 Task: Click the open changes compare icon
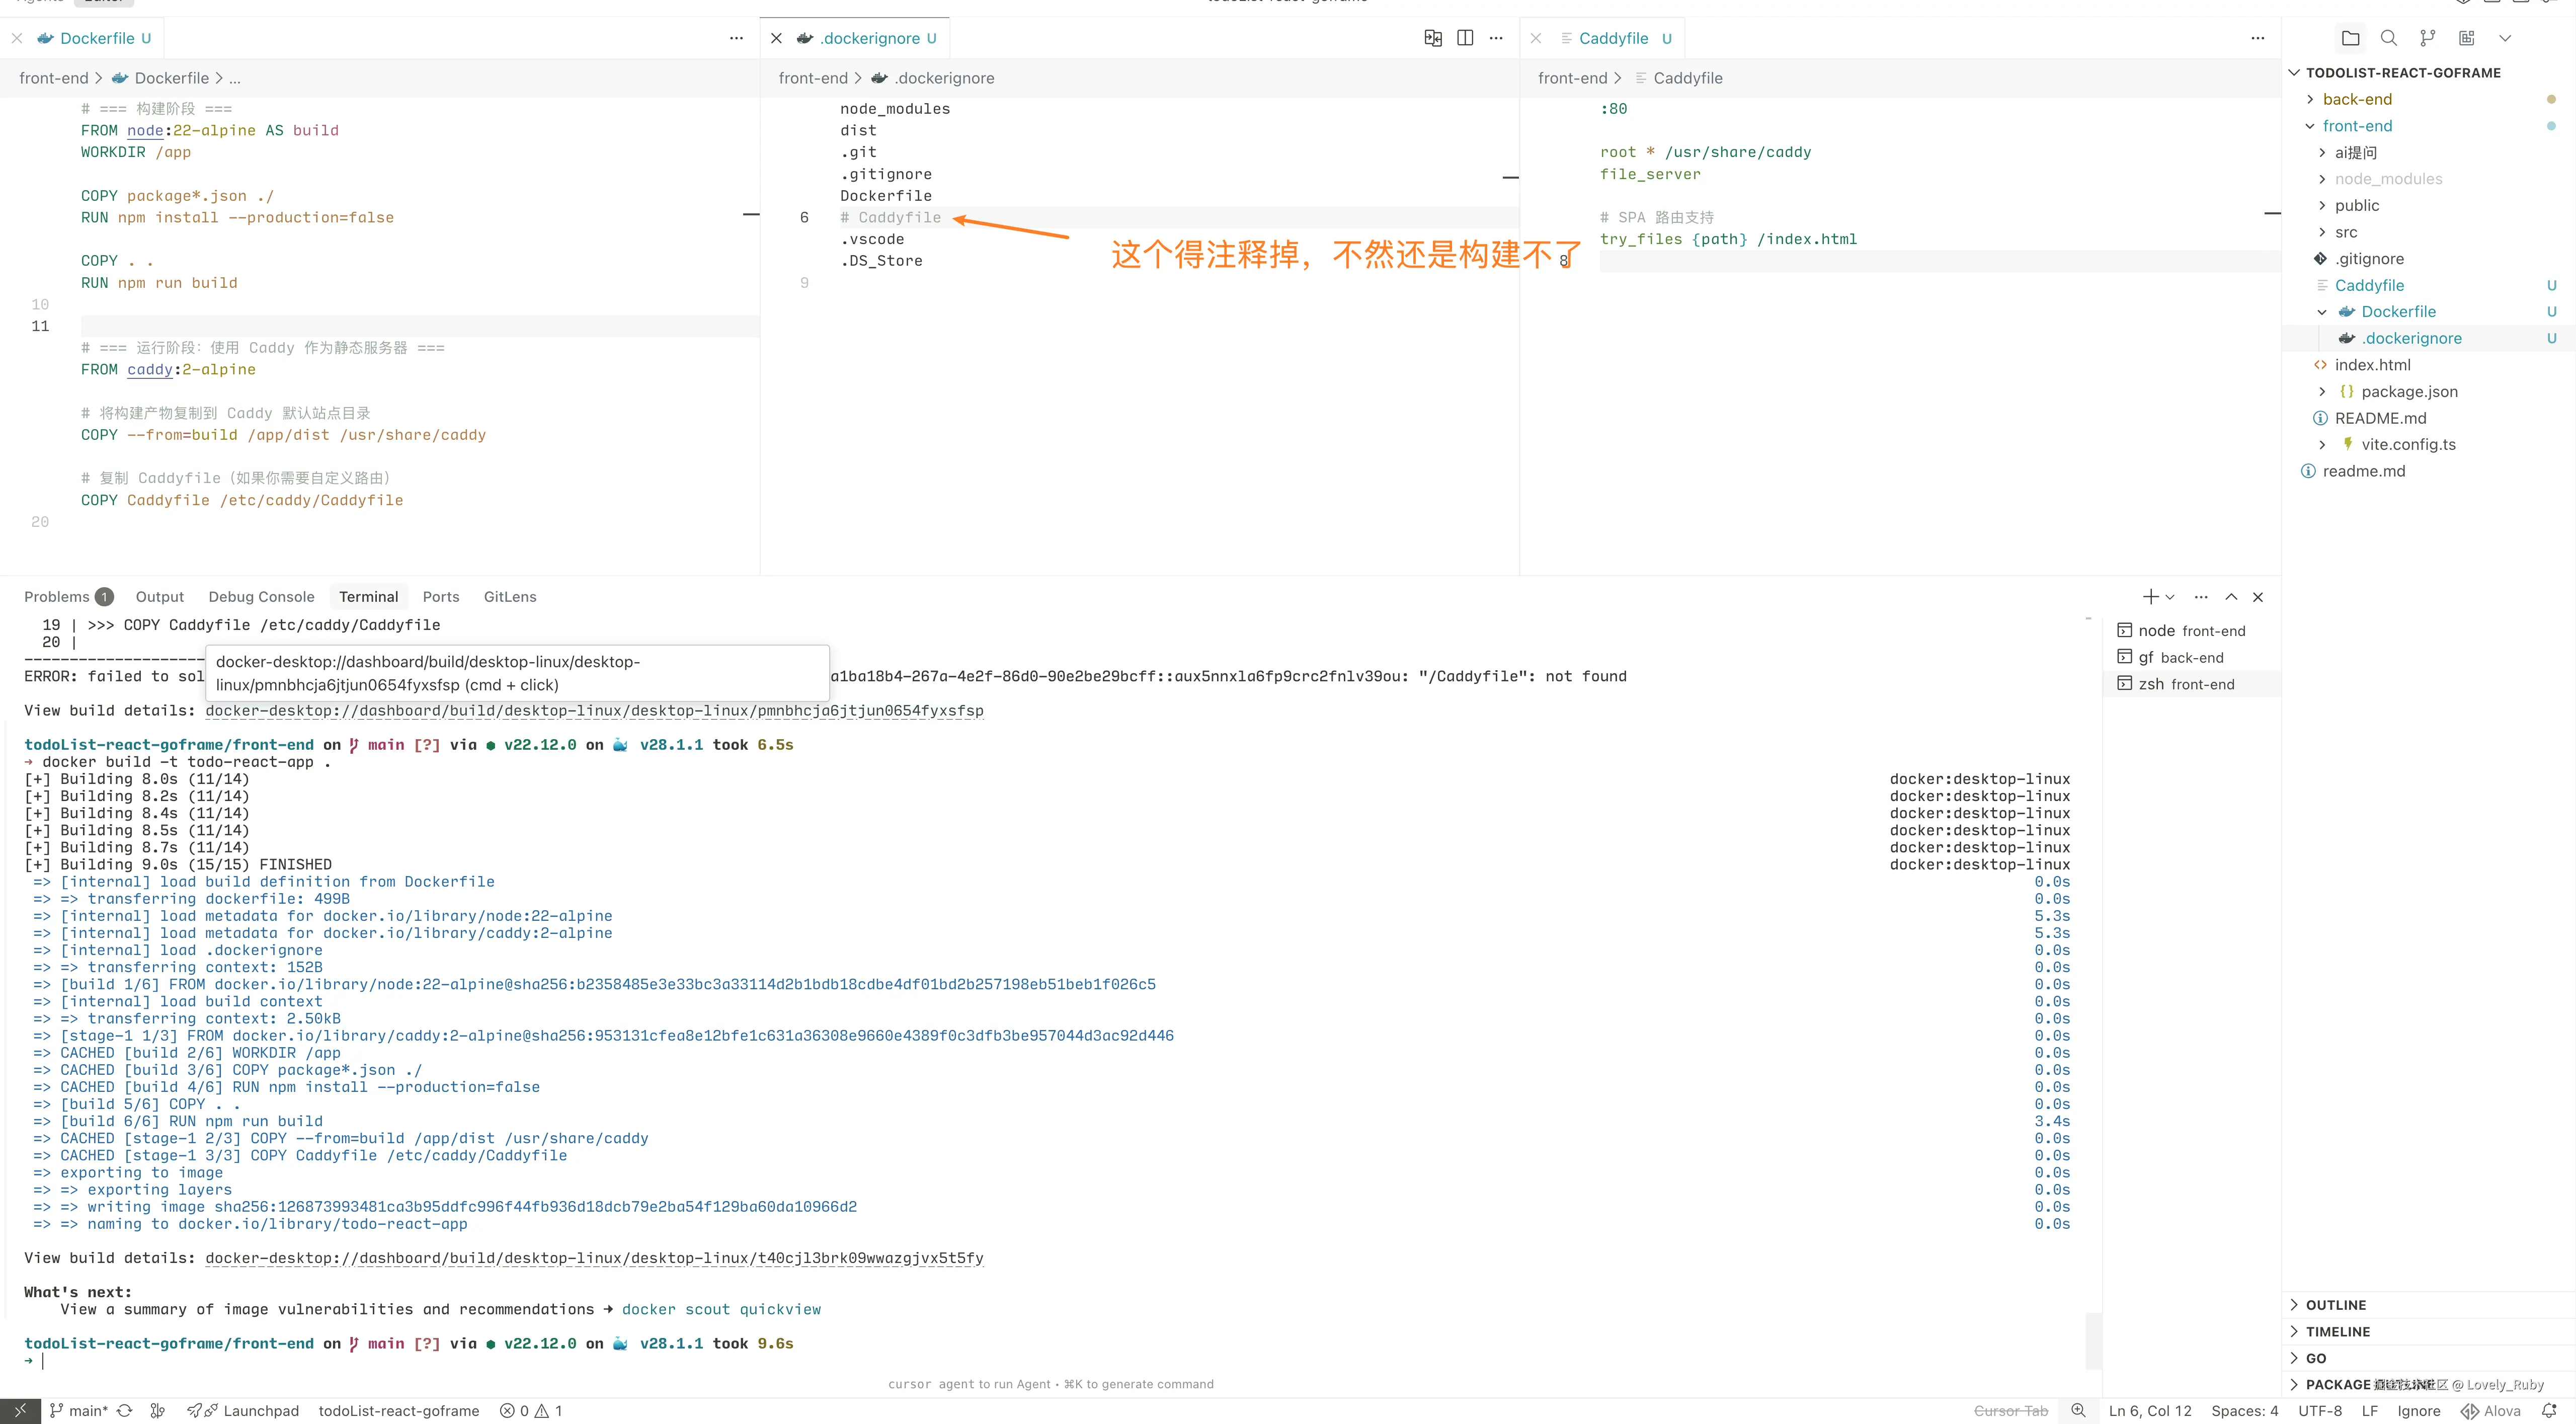1432,38
